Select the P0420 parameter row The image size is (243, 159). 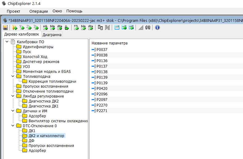pyautogui.click(x=102, y=88)
